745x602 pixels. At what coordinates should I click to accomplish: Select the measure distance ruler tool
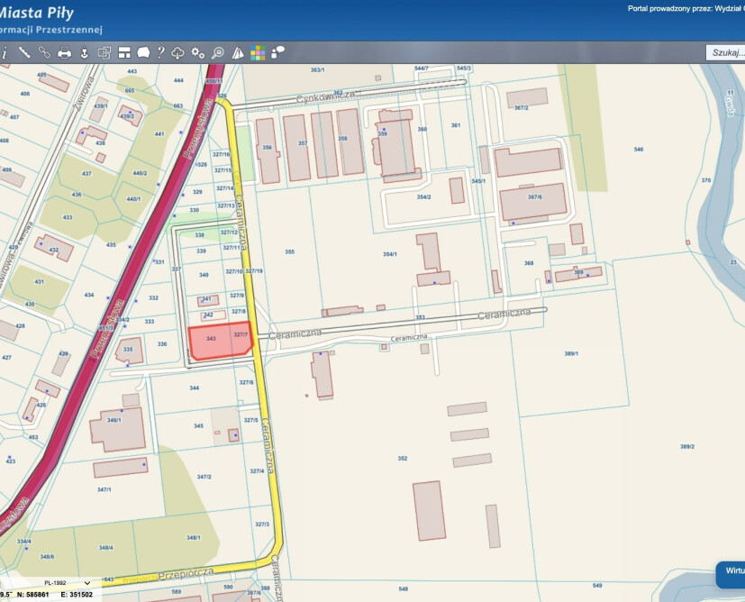tap(24, 52)
